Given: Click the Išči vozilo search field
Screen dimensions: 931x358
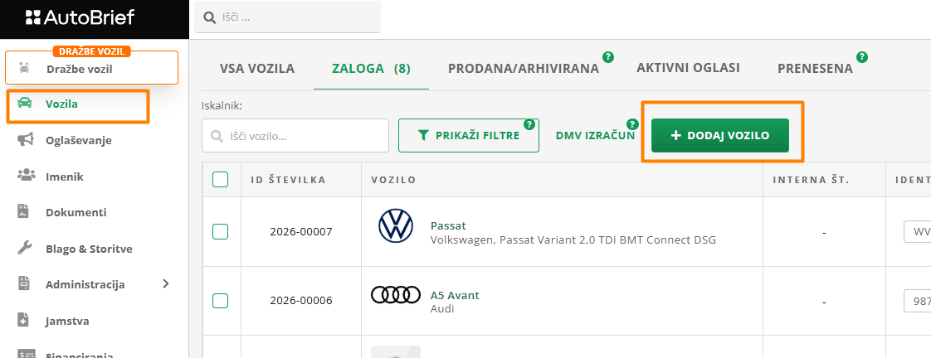Looking at the screenshot, I should click(295, 135).
